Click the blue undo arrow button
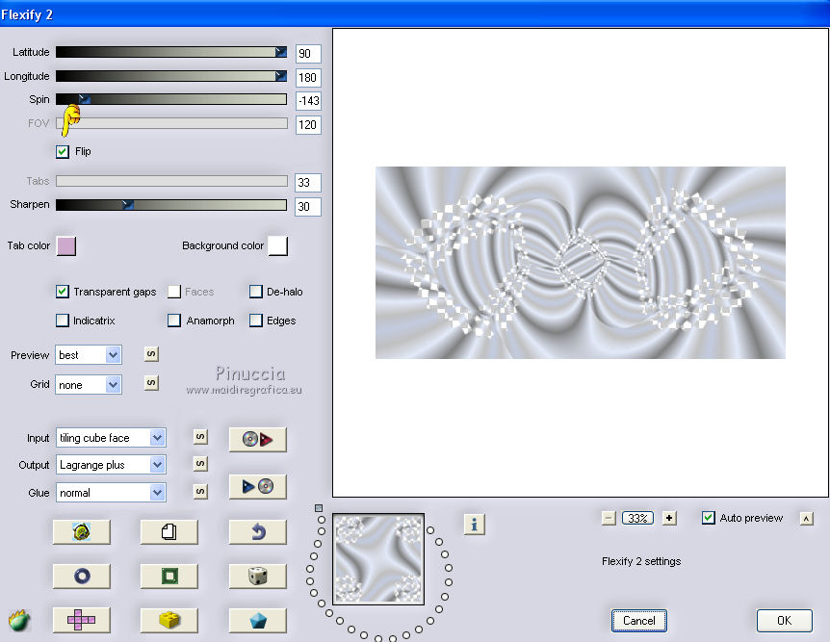The width and height of the screenshot is (830, 642). pyautogui.click(x=258, y=532)
